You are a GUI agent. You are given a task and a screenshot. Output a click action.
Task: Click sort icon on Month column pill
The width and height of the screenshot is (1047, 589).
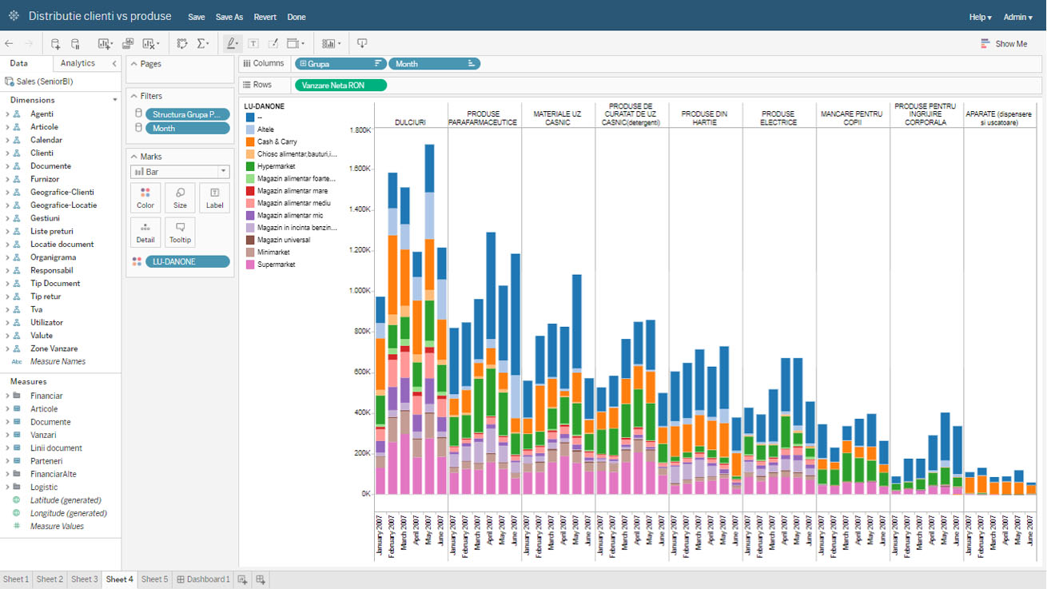pos(471,63)
